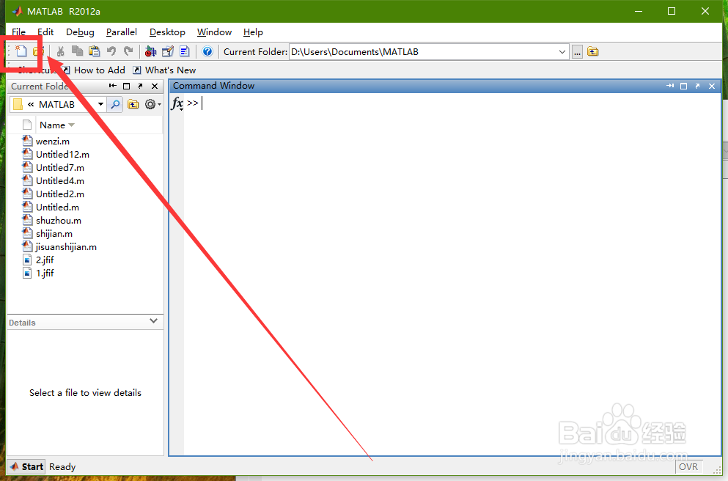Open the folder panel gear actions menu
The width and height of the screenshot is (728, 481).
[x=152, y=104]
